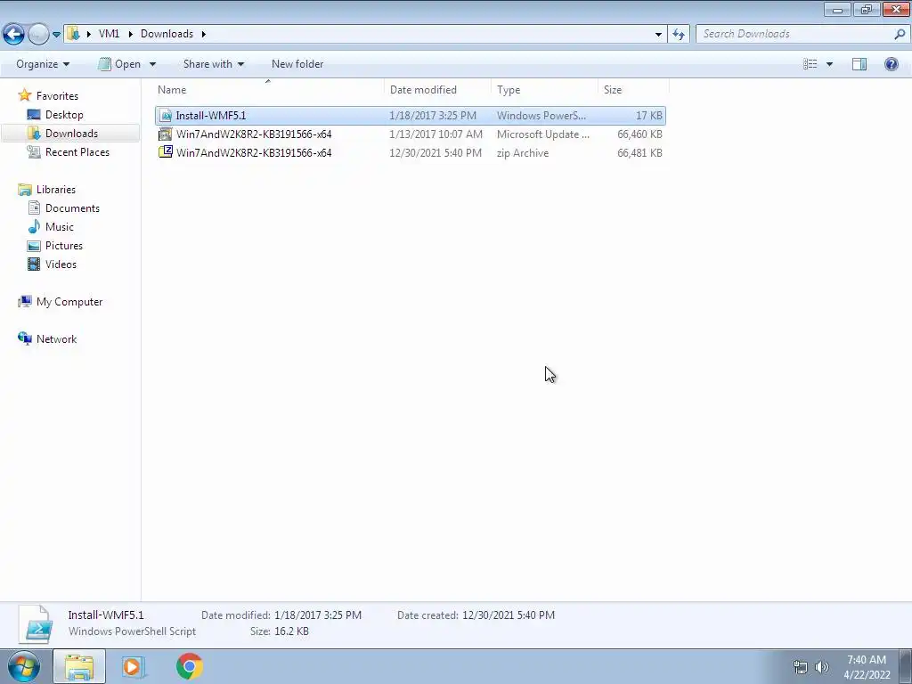912x684 pixels.
Task: Click Date created value in details pane
Action: (509, 615)
